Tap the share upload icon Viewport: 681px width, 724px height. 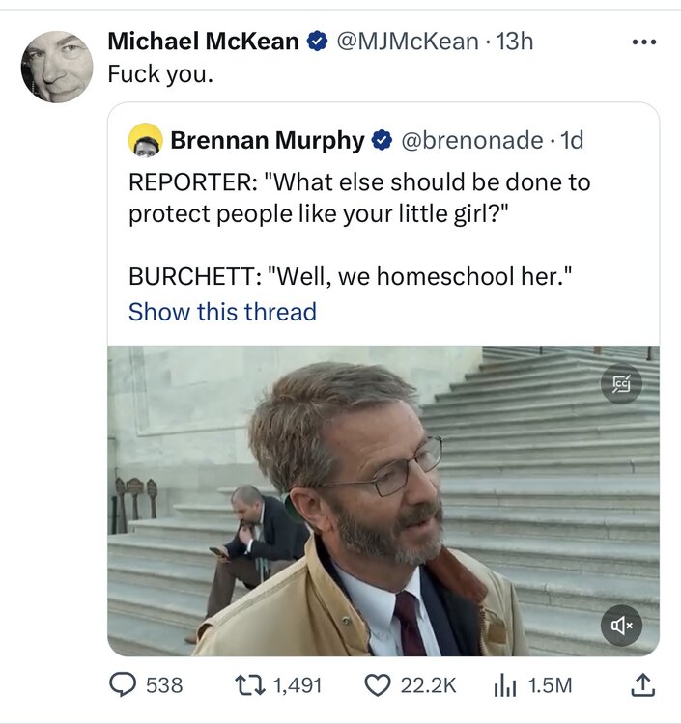(x=642, y=684)
